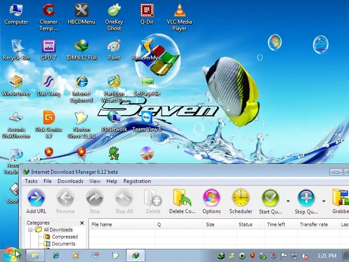Open the File menu in IDM
This screenshot has width=349, height=262.
click(x=48, y=181)
